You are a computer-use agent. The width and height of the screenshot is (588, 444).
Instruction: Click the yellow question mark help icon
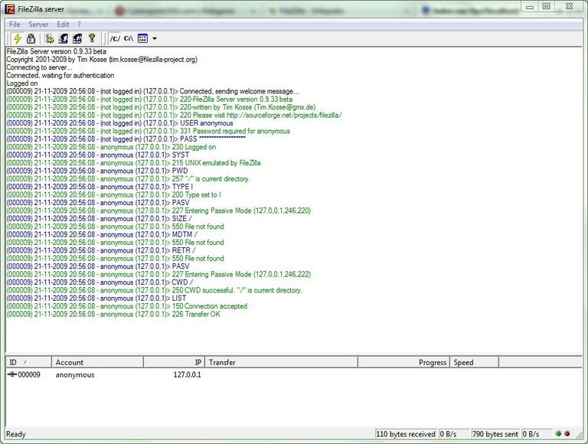click(x=92, y=38)
